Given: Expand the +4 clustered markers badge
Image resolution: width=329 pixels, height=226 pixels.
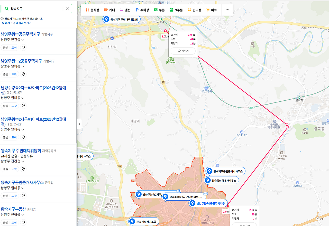Looking at the screenshot, I should pos(179,191).
